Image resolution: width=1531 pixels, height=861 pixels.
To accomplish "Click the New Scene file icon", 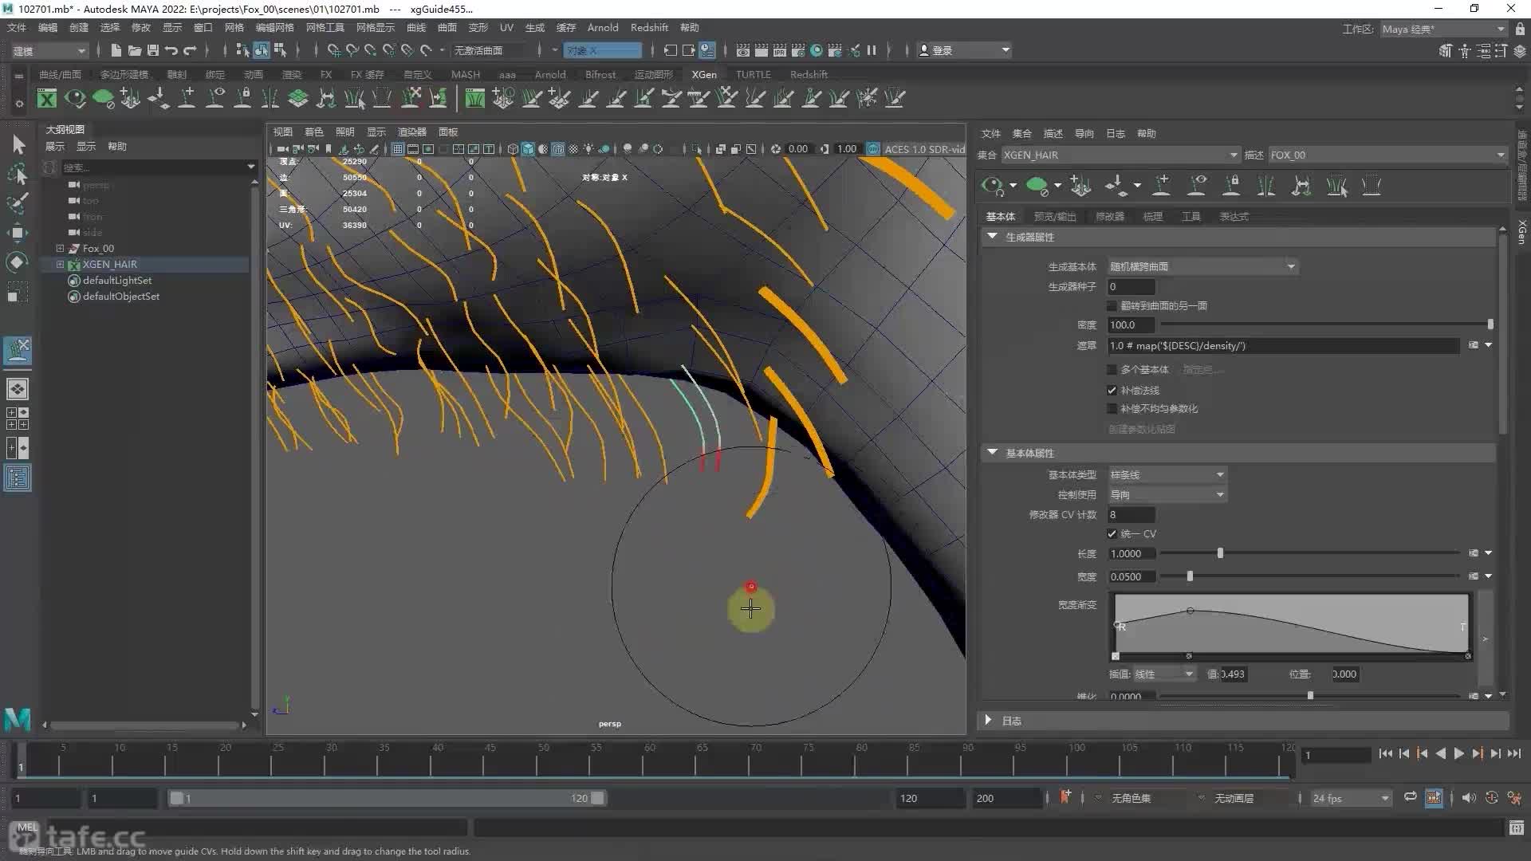I will point(116,50).
